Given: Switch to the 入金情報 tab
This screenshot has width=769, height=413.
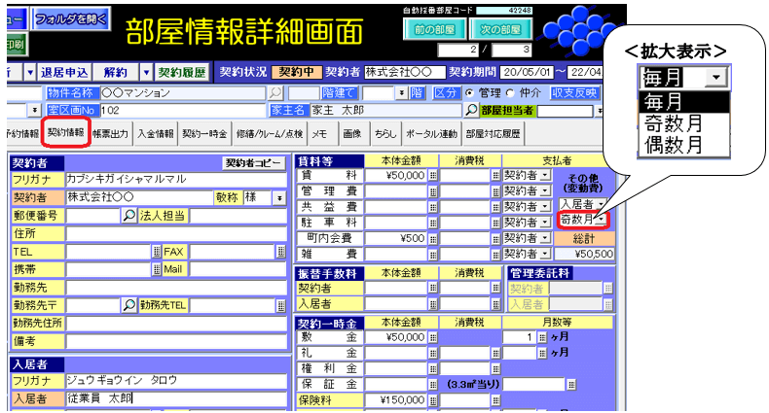Looking at the screenshot, I should tap(155, 133).
